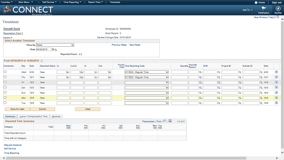Open the View By Week dropdown
The image size is (284, 160).
click(x=55, y=45)
